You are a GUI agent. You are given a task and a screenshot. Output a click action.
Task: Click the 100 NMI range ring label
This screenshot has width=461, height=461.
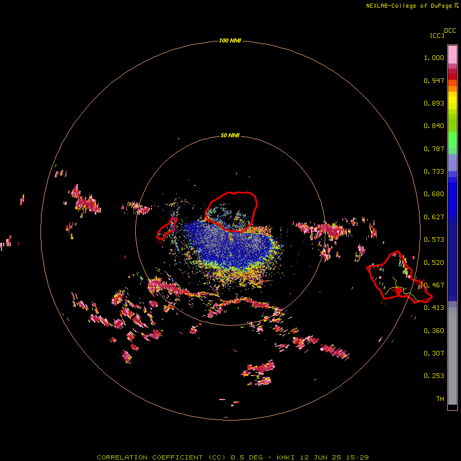point(230,40)
